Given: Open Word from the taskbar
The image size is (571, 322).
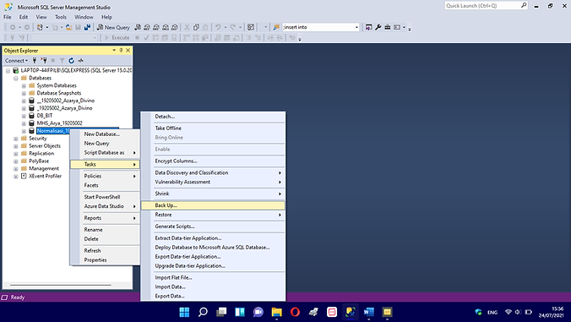Looking at the screenshot, I should point(368,312).
